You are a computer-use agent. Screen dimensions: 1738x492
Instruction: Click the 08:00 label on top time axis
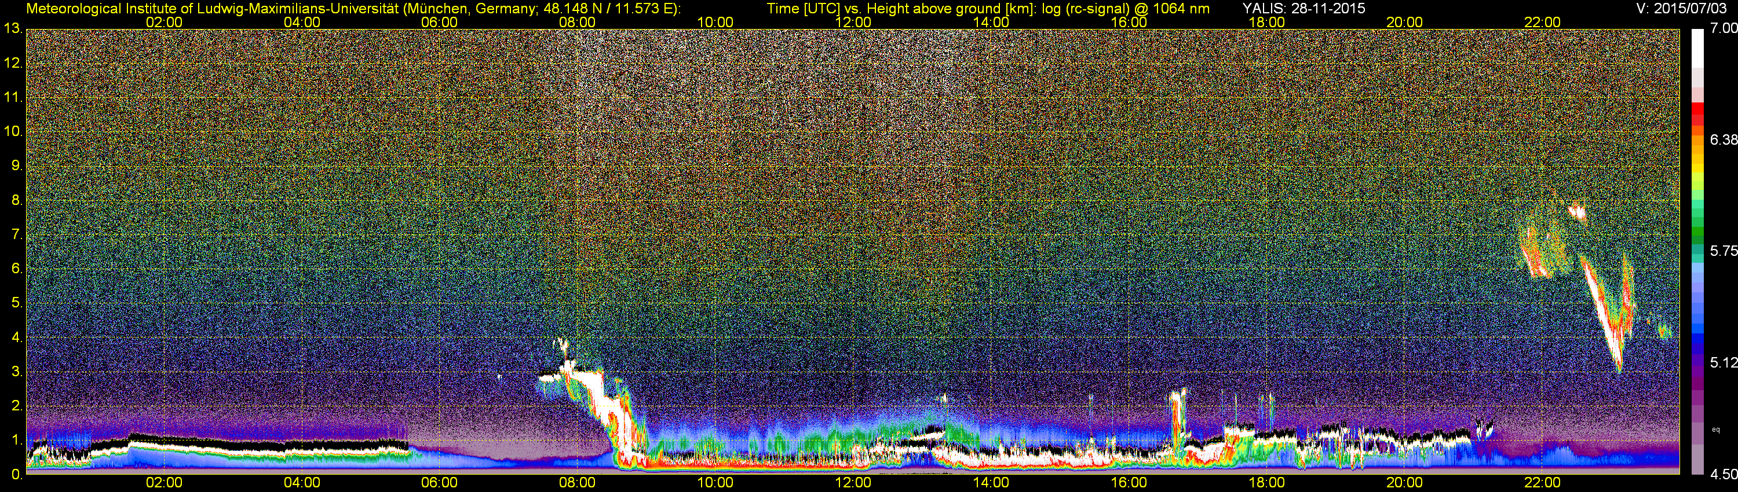(578, 22)
